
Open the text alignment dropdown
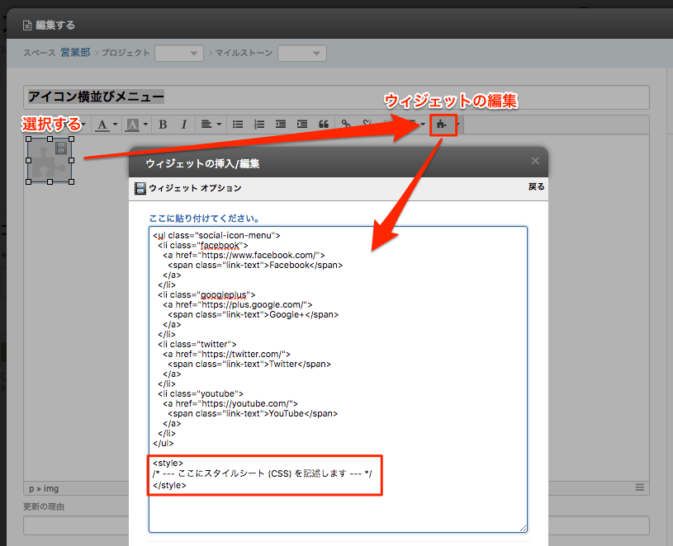[x=211, y=125]
